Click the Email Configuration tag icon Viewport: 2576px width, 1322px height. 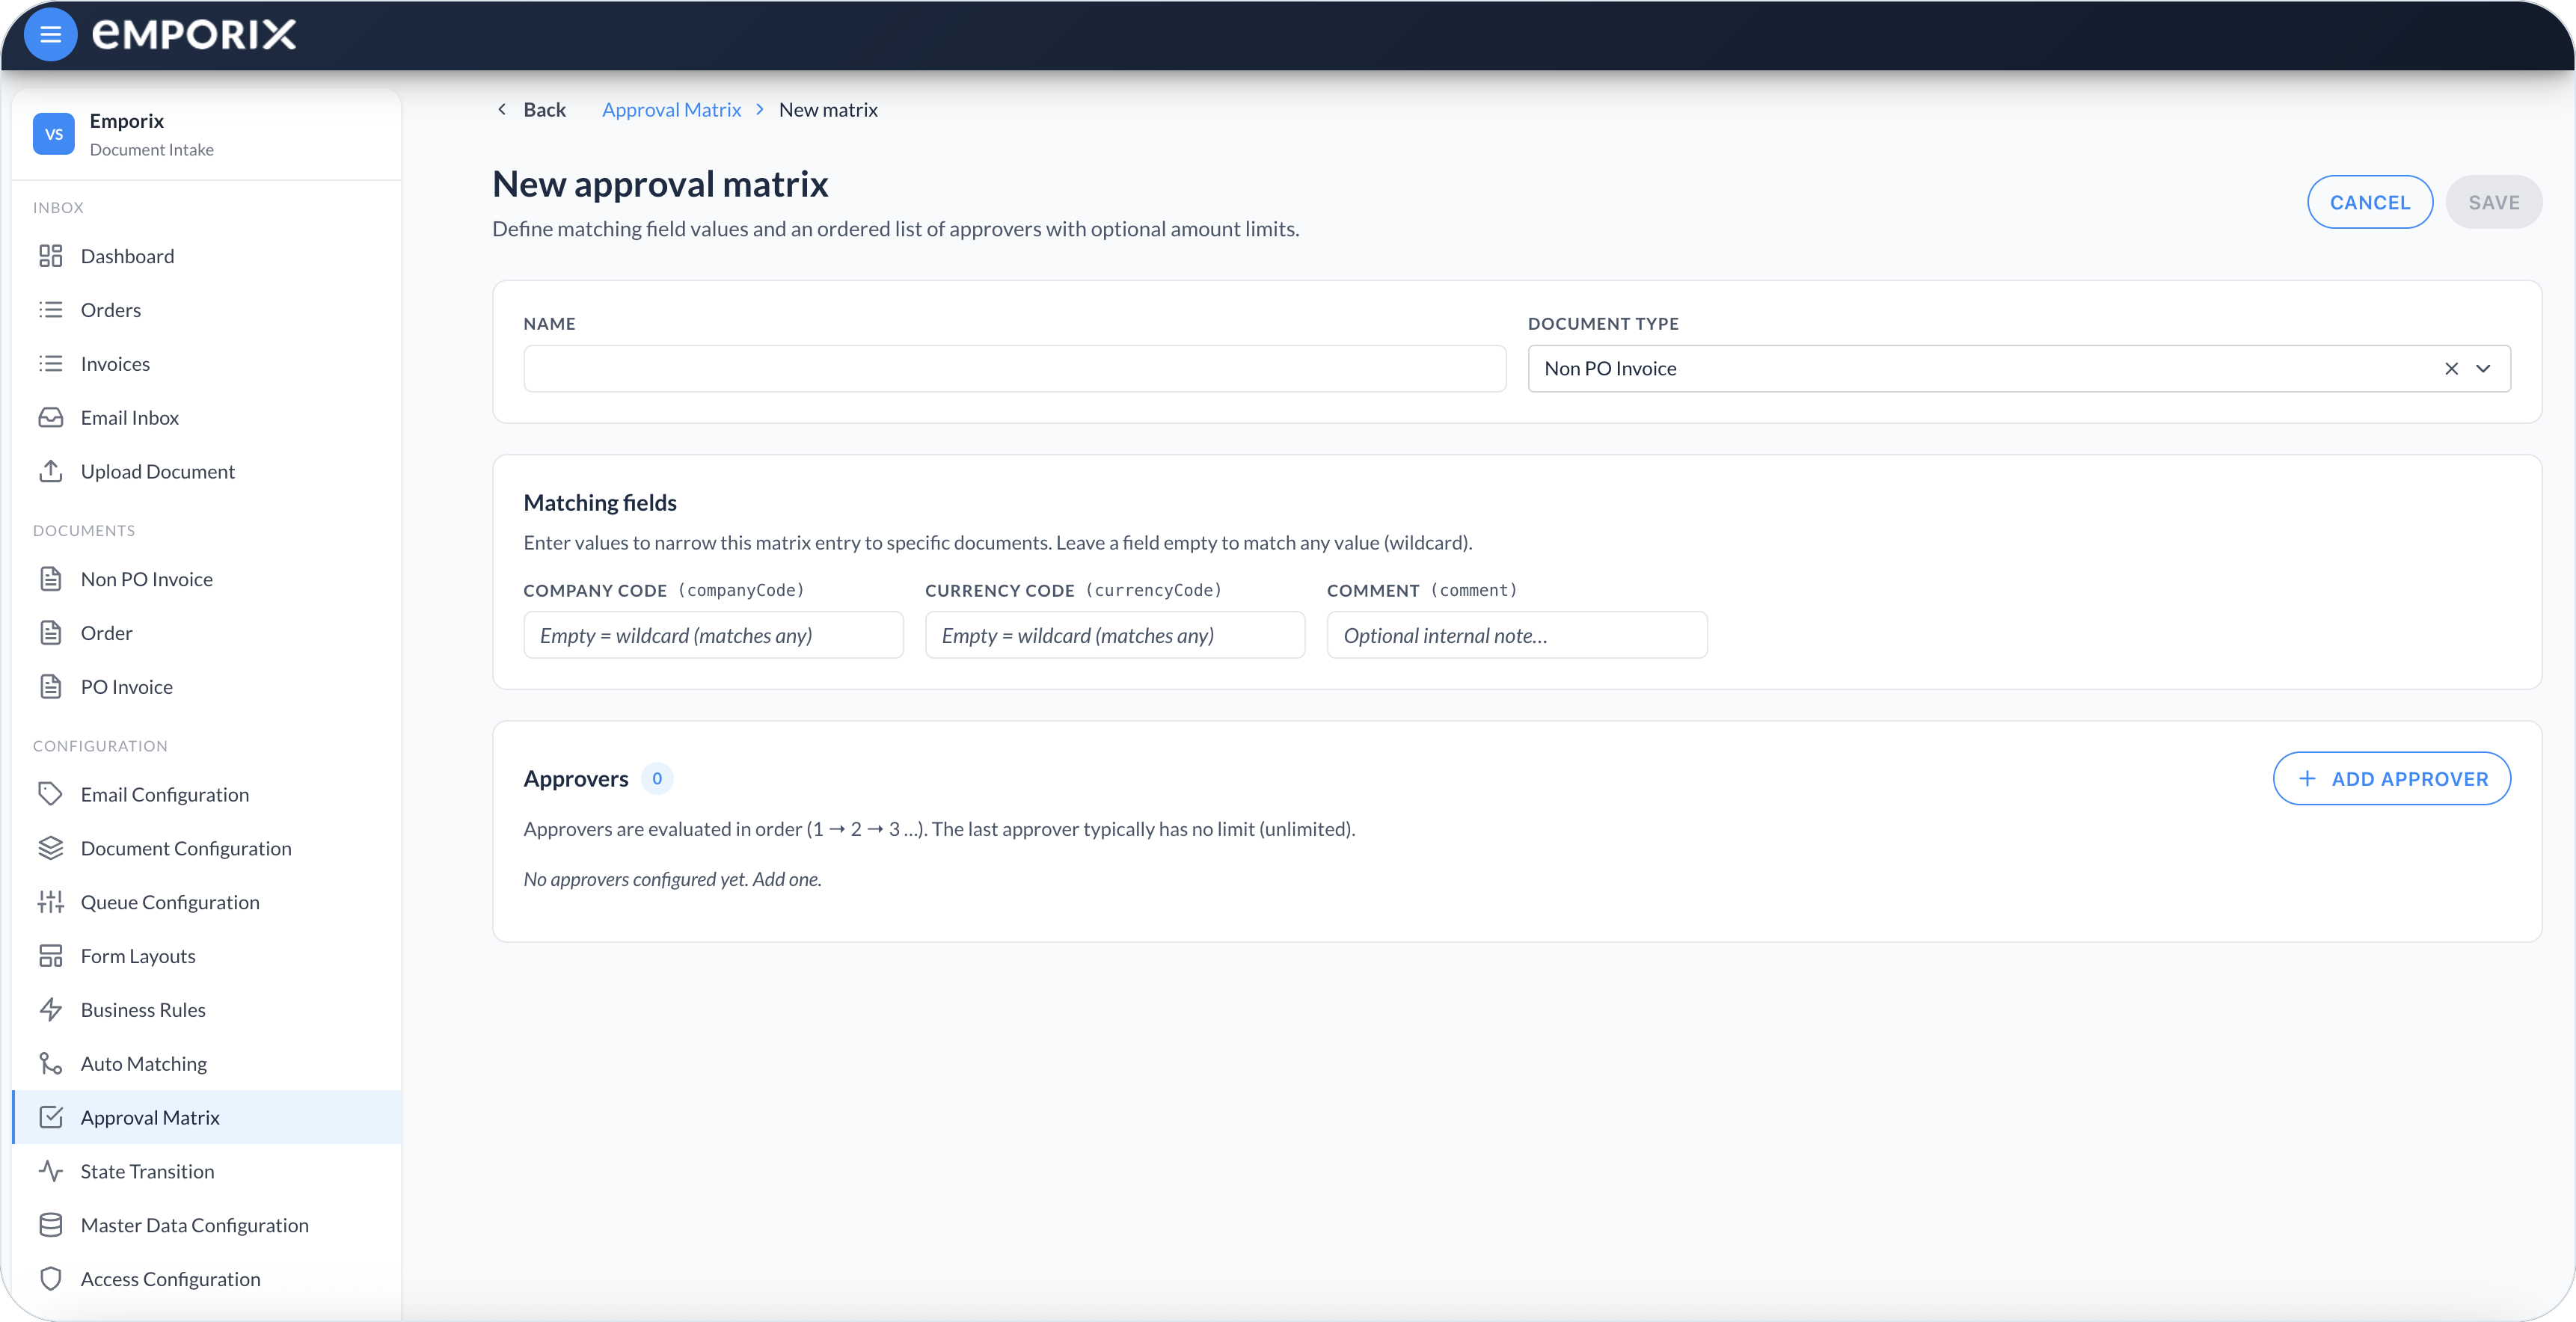tap(51, 794)
